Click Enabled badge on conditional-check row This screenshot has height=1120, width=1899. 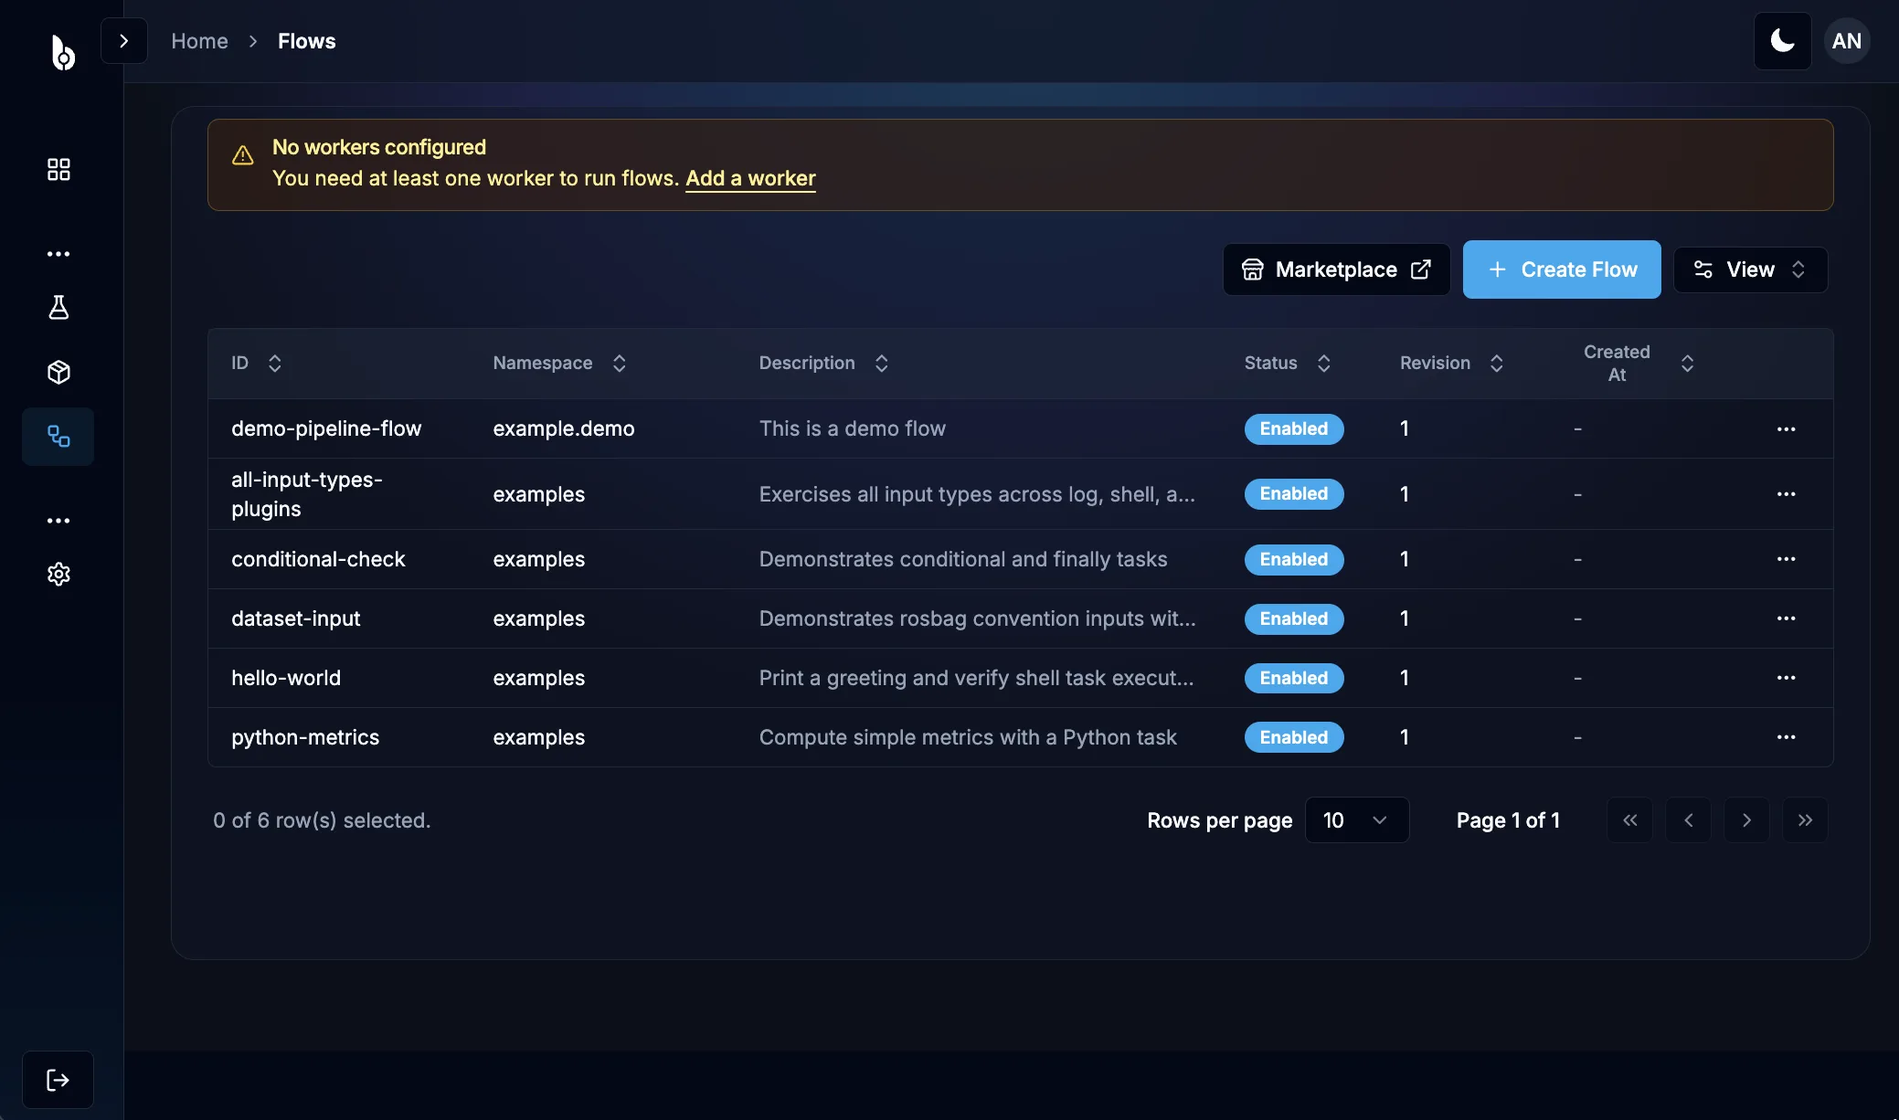click(x=1294, y=559)
